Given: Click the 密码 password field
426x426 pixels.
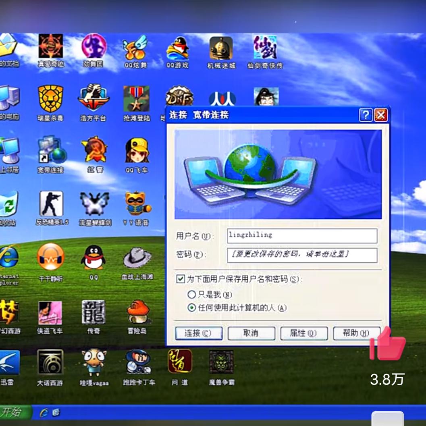Looking at the screenshot, I should (x=302, y=255).
